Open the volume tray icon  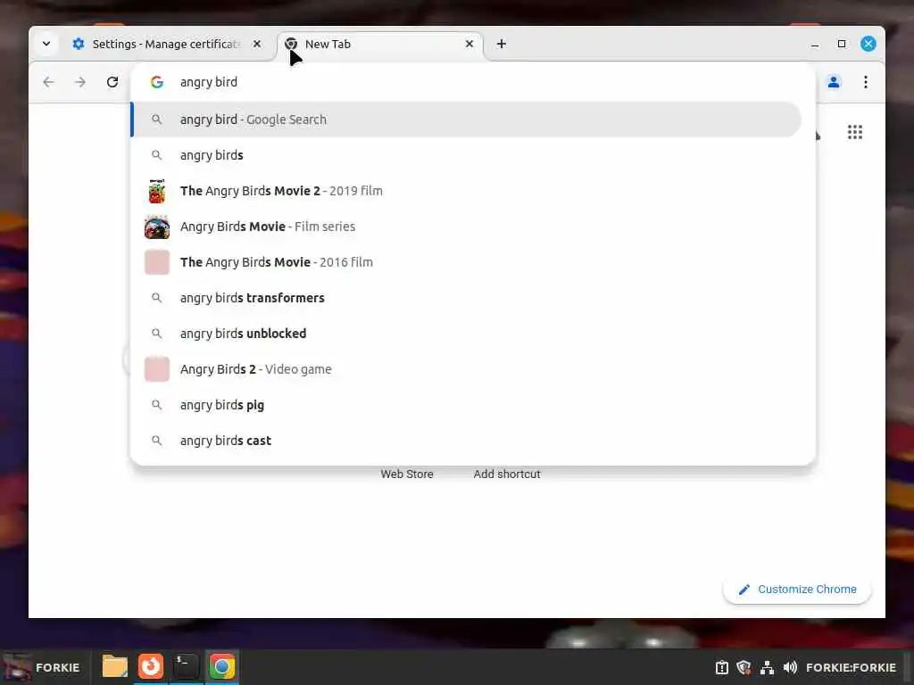(791, 667)
